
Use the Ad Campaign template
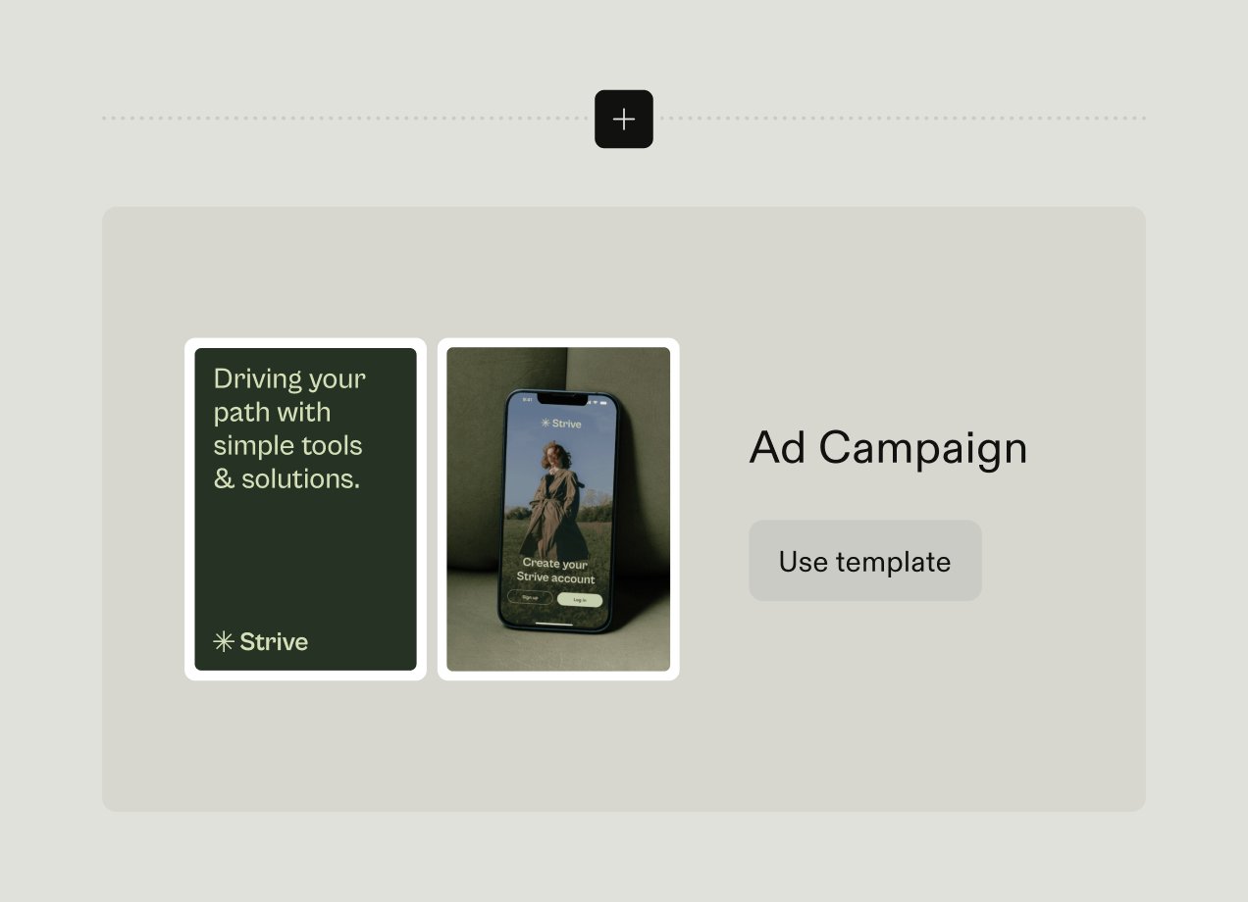click(865, 561)
